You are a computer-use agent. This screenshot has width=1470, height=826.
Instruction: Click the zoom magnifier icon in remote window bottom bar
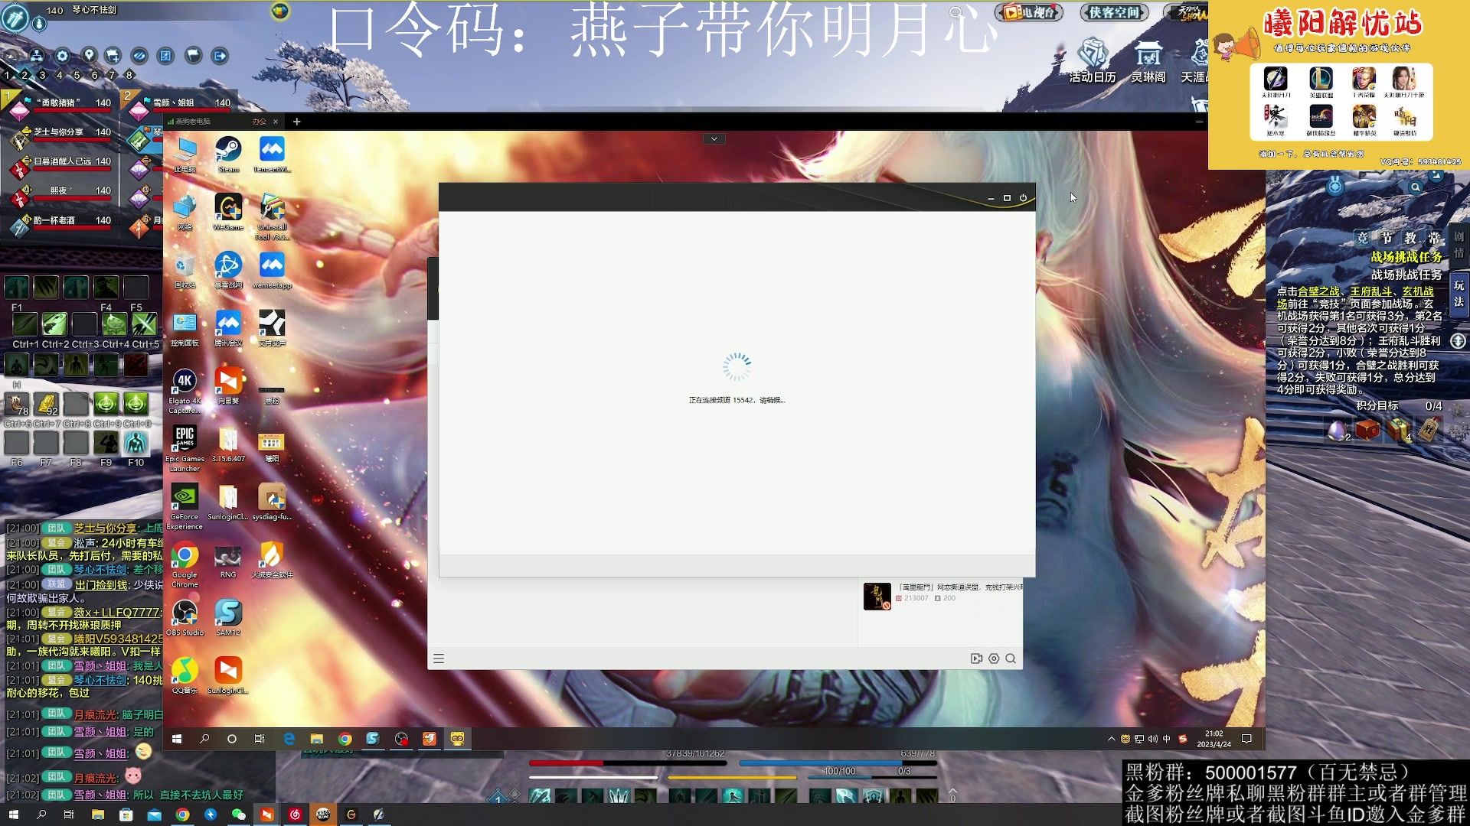[x=1012, y=658]
